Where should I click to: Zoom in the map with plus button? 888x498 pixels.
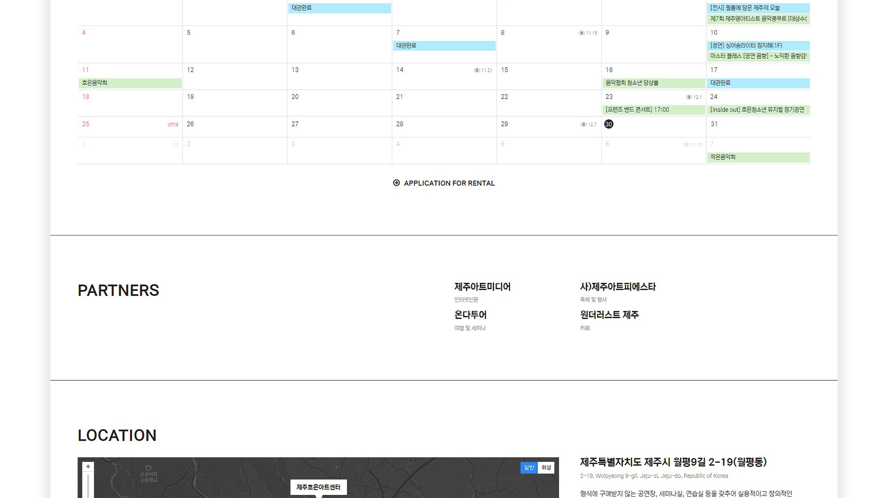[x=88, y=467]
